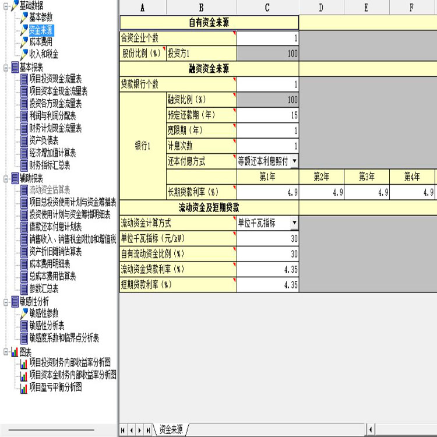Click the 项目投资现金流量表 report icon
Viewport: 437px width, 437px height.
tap(24, 79)
